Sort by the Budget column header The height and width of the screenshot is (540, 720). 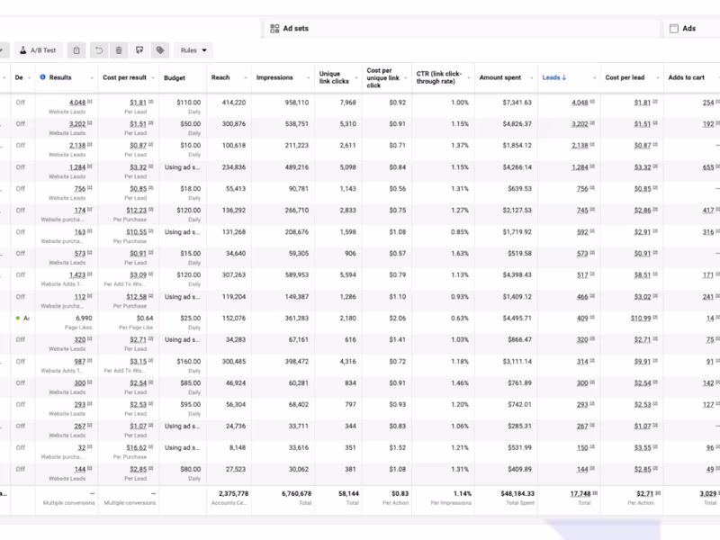tap(175, 77)
